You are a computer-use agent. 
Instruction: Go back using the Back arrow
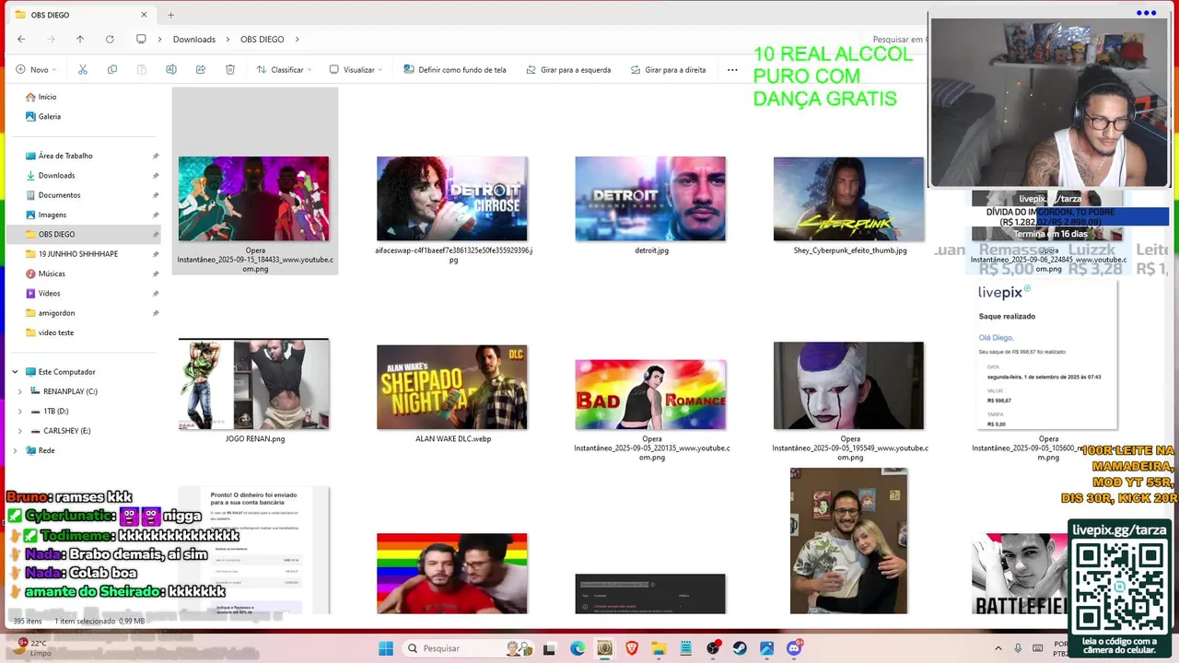(21, 39)
